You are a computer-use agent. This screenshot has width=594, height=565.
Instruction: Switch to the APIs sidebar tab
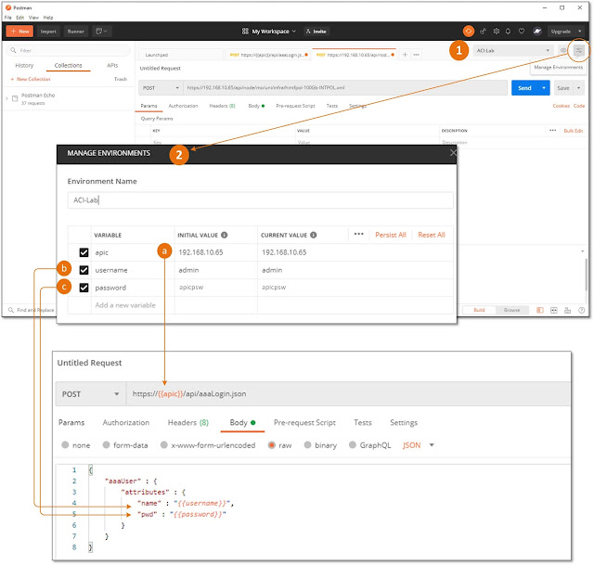(112, 65)
